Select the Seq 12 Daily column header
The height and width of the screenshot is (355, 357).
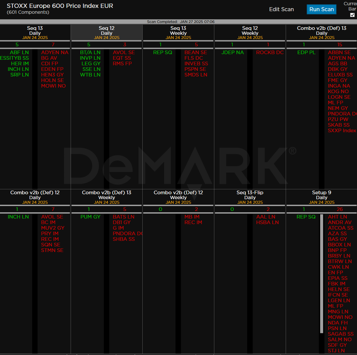click(x=107, y=33)
